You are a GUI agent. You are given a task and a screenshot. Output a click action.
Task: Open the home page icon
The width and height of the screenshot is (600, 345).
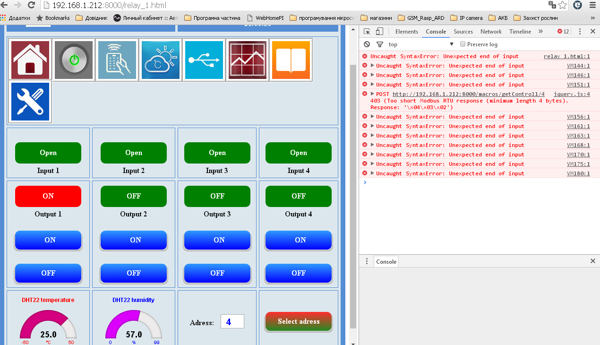(30, 60)
